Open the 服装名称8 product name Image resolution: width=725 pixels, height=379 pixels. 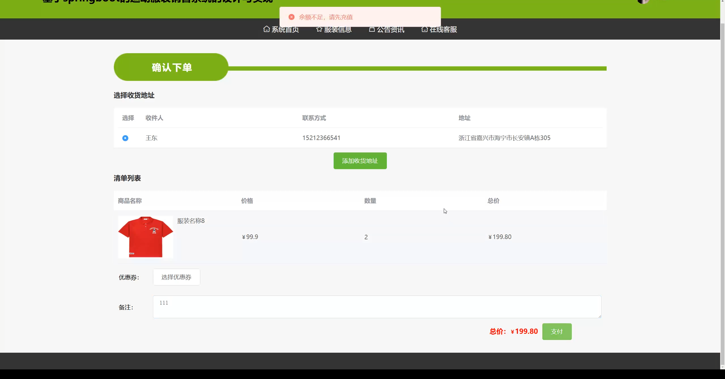pyautogui.click(x=191, y=221)
